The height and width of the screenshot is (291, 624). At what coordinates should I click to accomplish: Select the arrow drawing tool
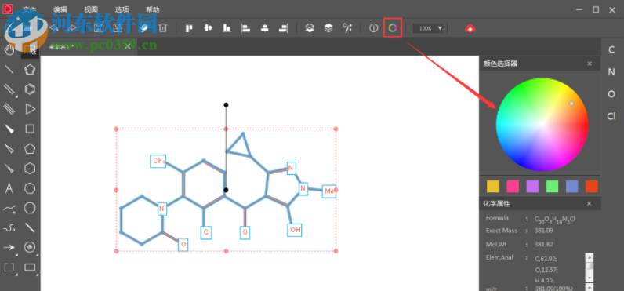point(9,248)
